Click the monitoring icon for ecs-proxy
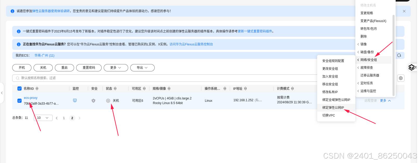This screenshot has height=163, width=418. [x=75, y=100]
